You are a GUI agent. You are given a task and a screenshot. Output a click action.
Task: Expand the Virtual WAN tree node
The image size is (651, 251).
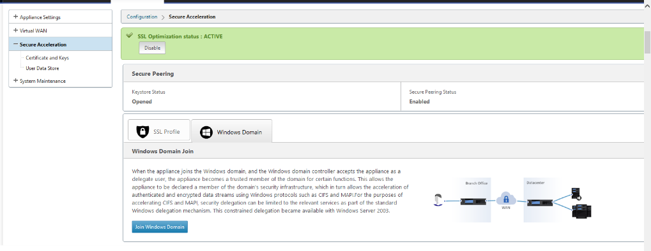[16, 30]
